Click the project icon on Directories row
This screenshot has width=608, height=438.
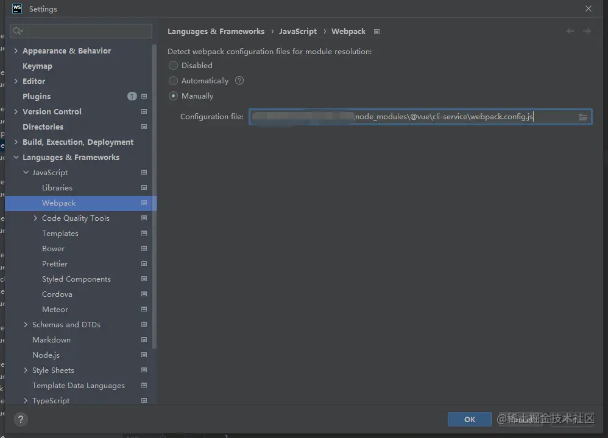(144, 127)
